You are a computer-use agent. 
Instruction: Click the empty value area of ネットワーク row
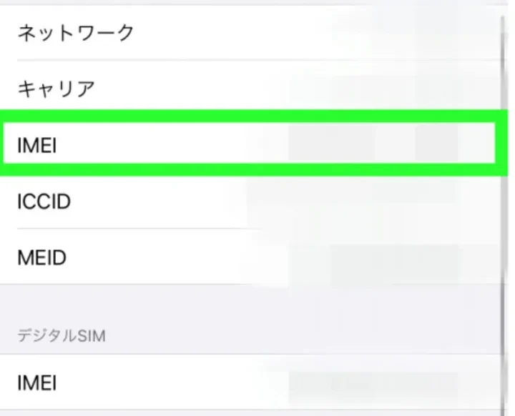(x=322, y=33)
